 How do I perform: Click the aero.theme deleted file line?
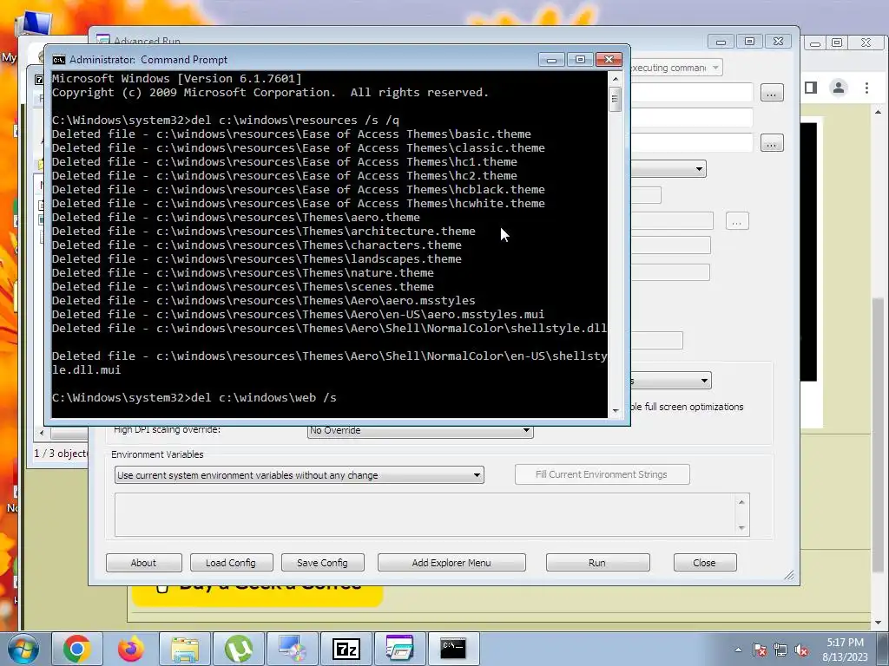236,218
